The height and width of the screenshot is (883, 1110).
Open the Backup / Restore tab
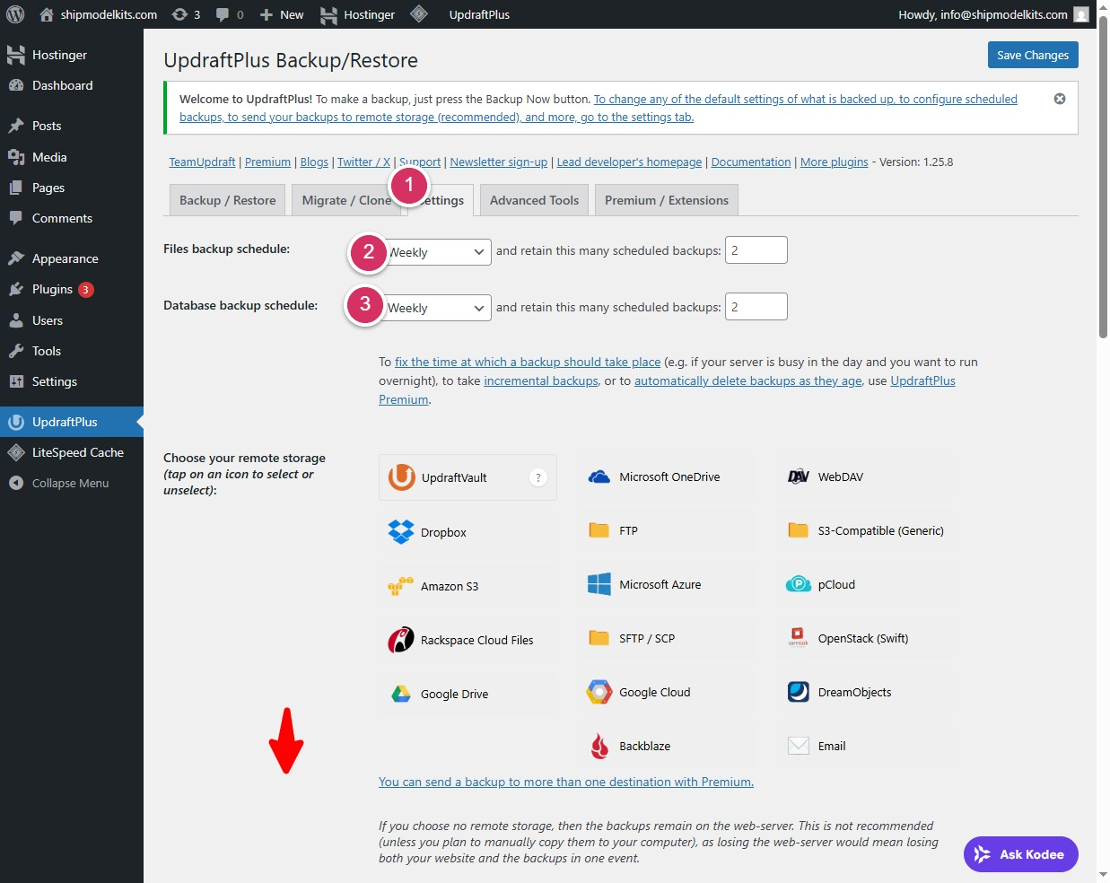(227, 200)
